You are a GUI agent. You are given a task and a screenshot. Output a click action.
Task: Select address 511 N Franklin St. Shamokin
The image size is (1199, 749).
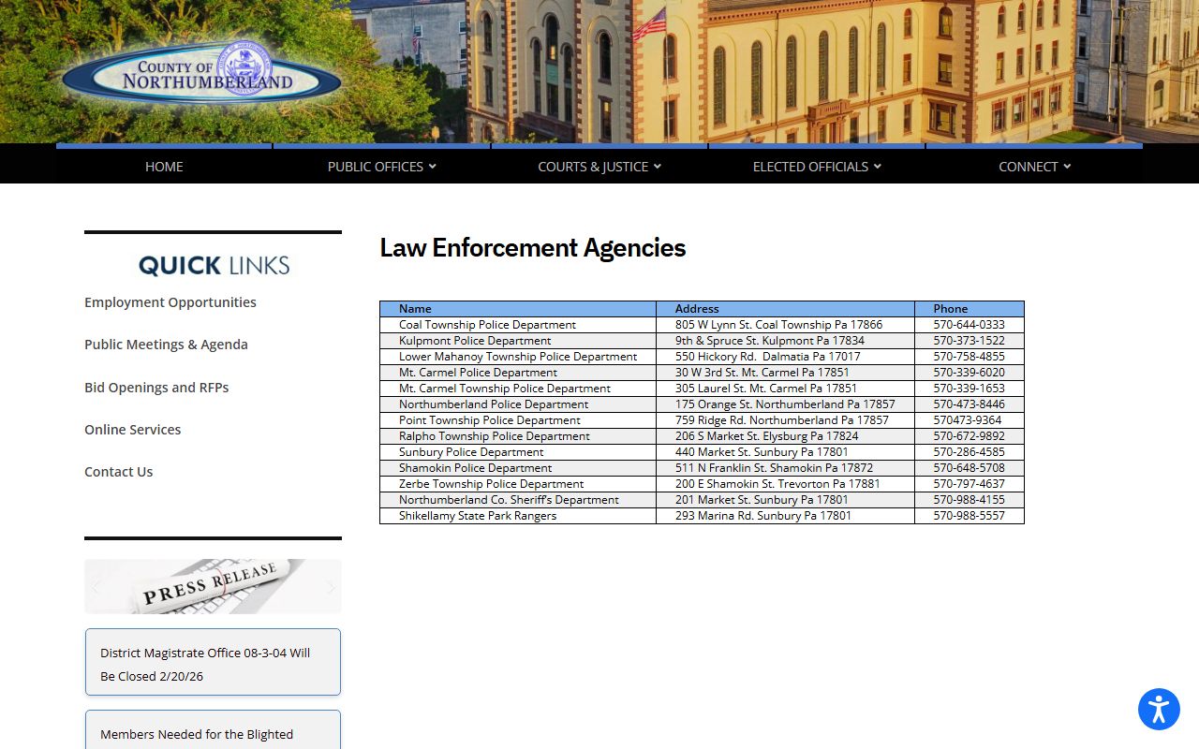(x=785, y=468)
